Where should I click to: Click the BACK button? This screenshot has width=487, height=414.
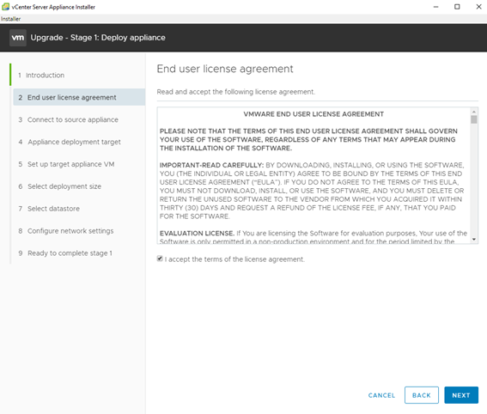422,395
